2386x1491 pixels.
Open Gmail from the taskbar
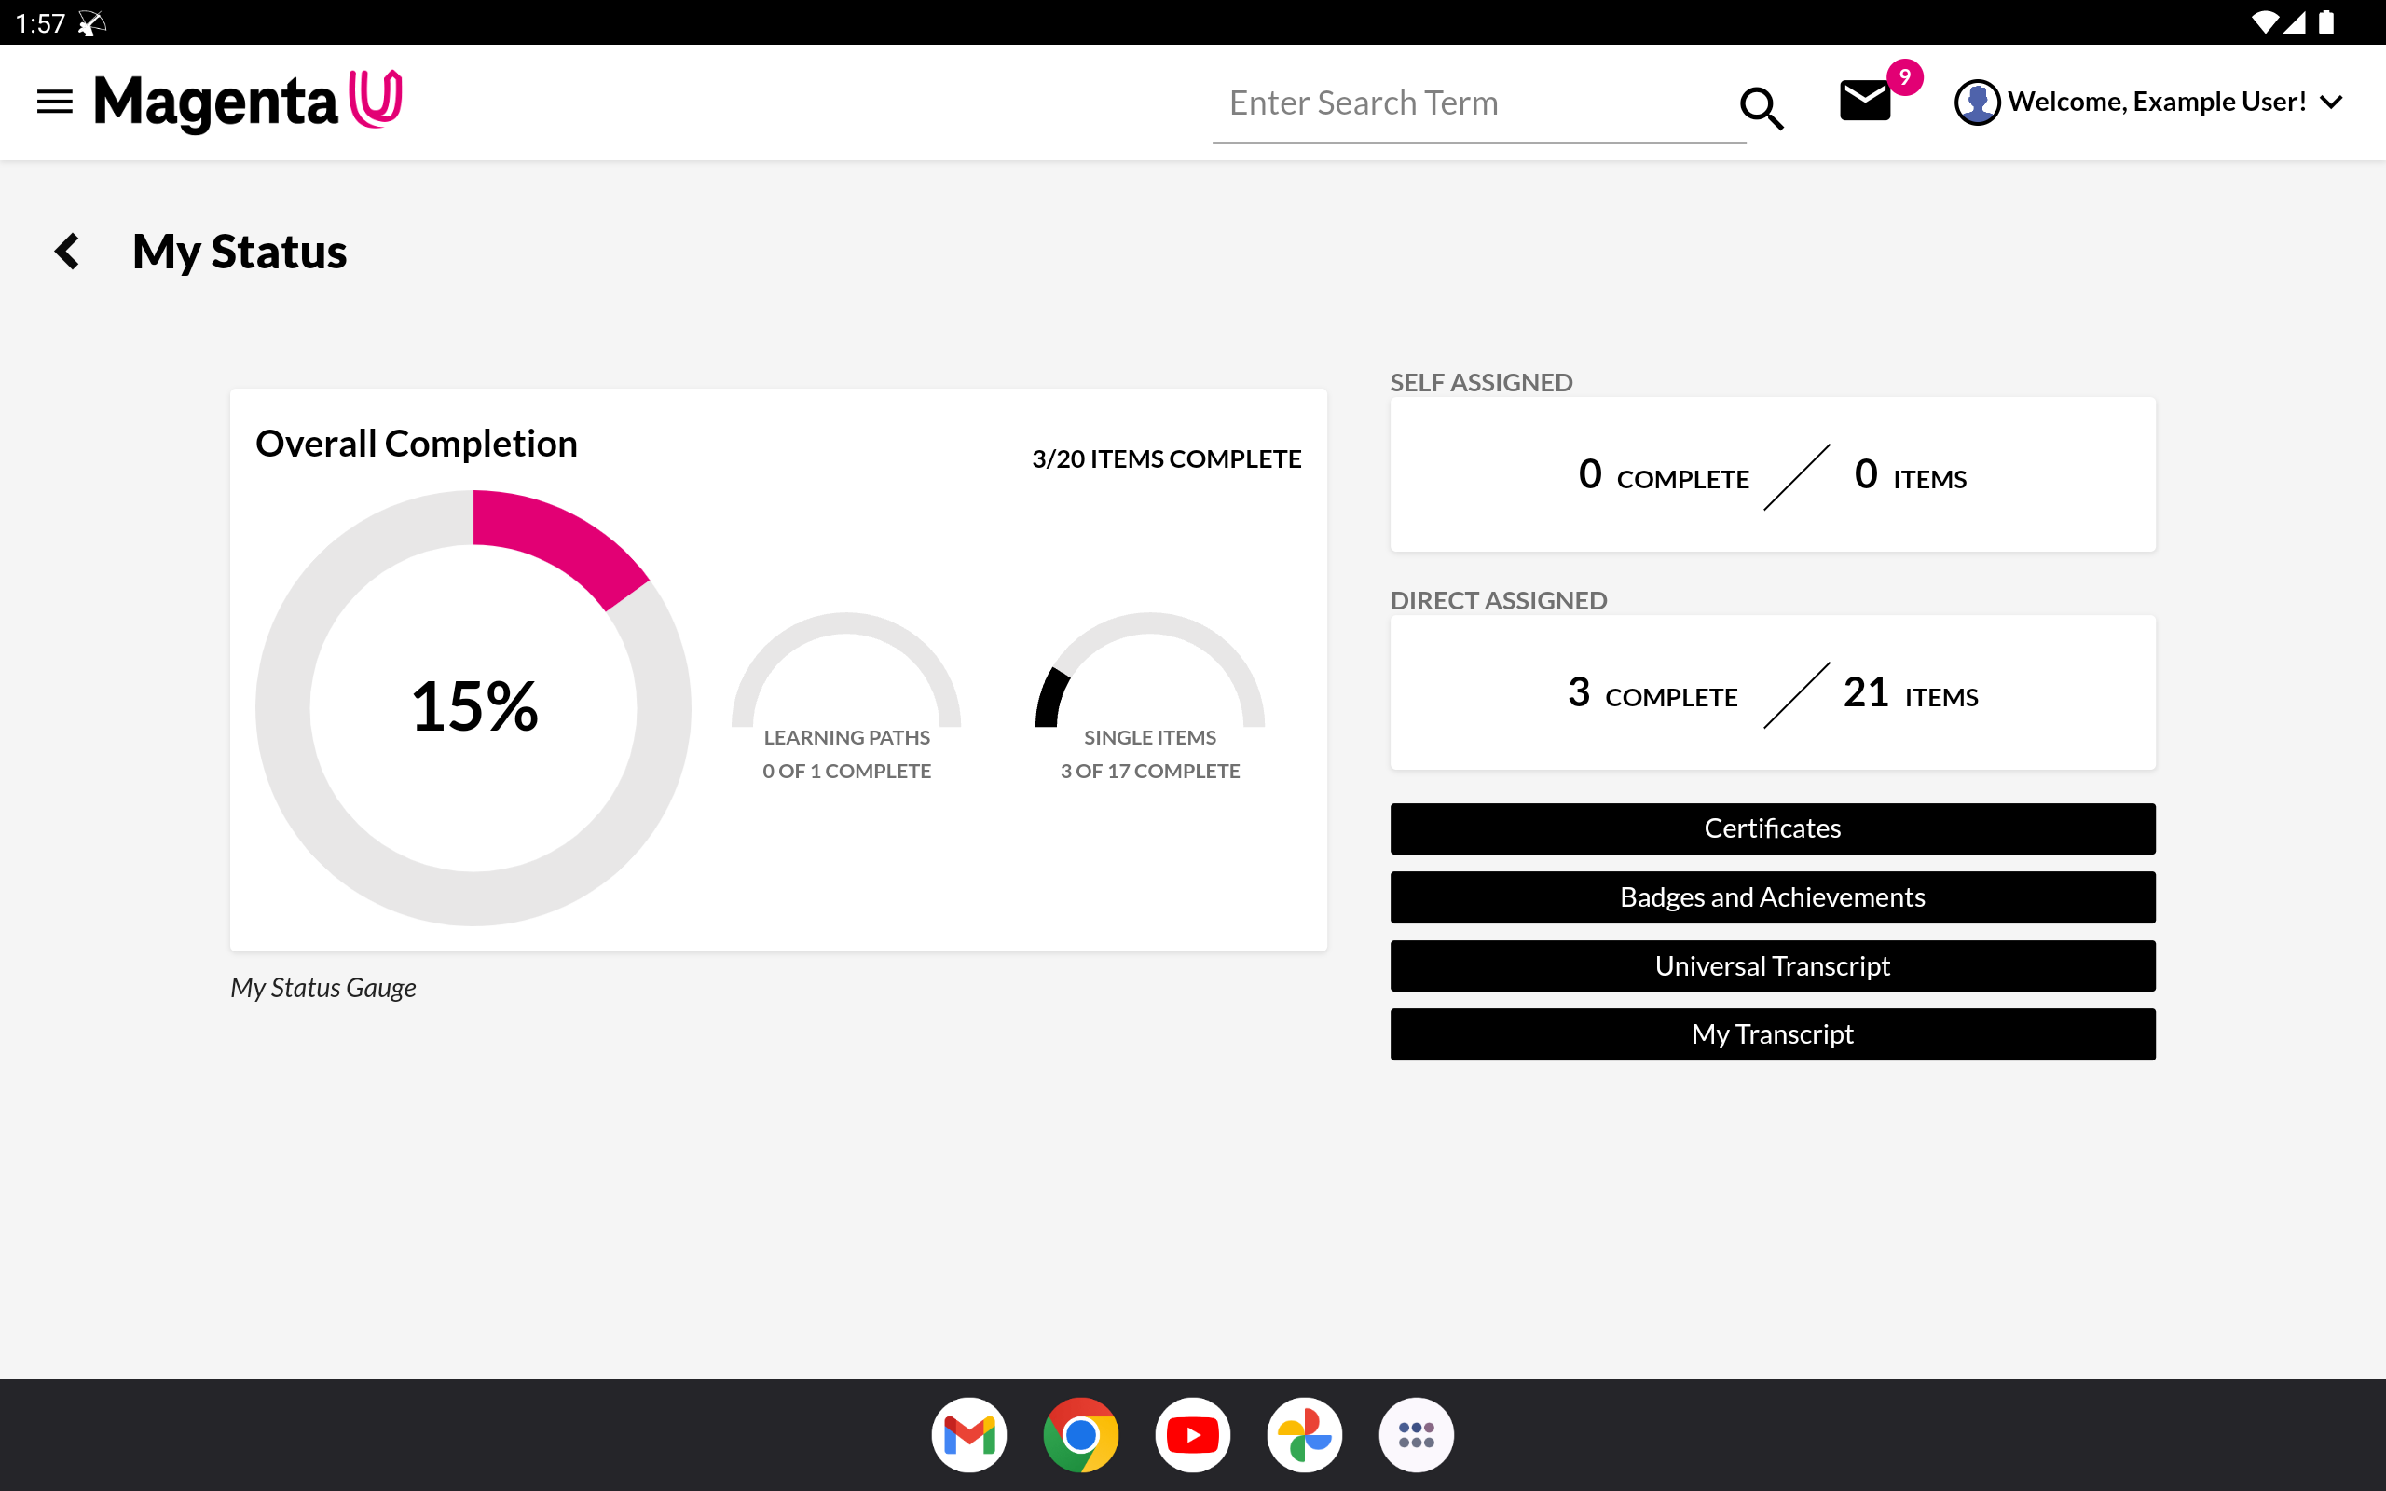tap(969, 1435)
